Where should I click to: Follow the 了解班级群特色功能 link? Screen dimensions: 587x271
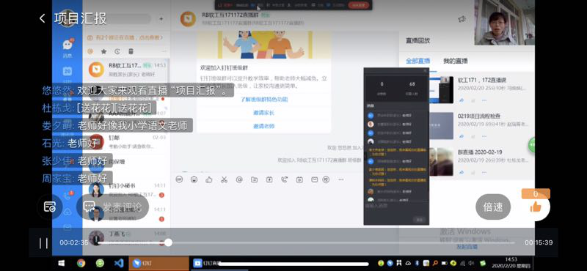coord(264,100)
